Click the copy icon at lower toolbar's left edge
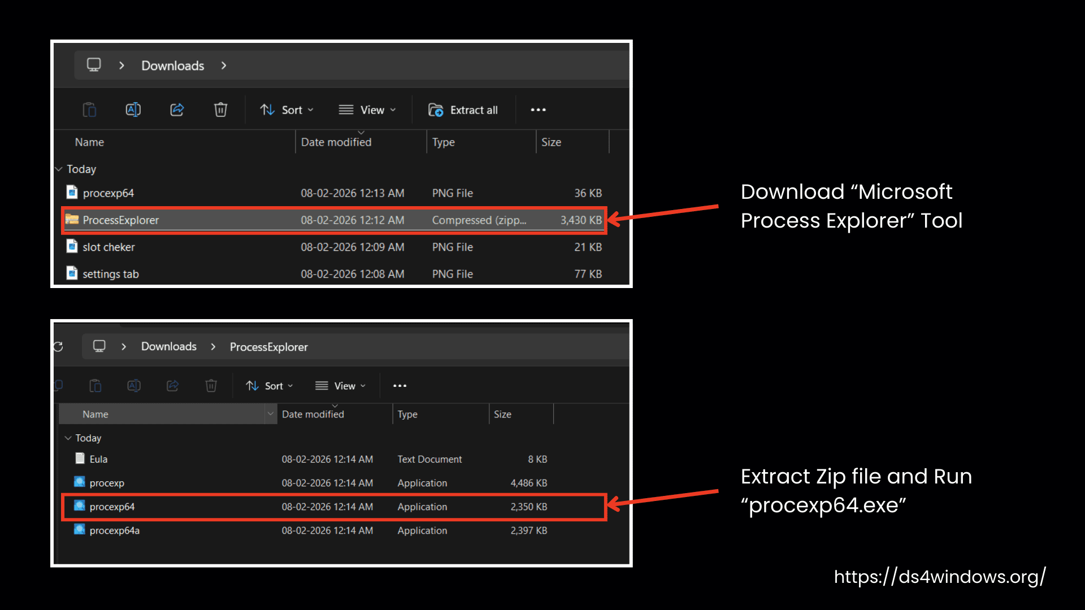Screen dimensions: 1085x610 point(58,385)
